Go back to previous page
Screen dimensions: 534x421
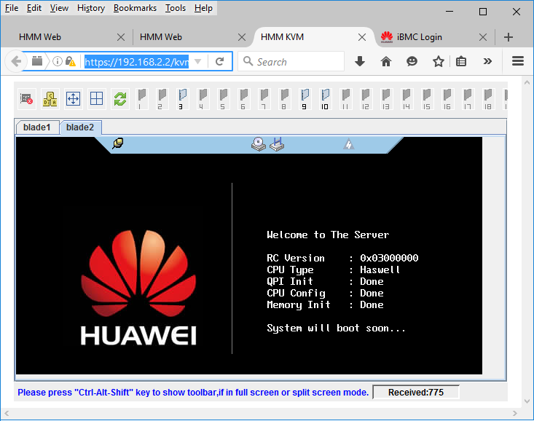tap(16, 62)
